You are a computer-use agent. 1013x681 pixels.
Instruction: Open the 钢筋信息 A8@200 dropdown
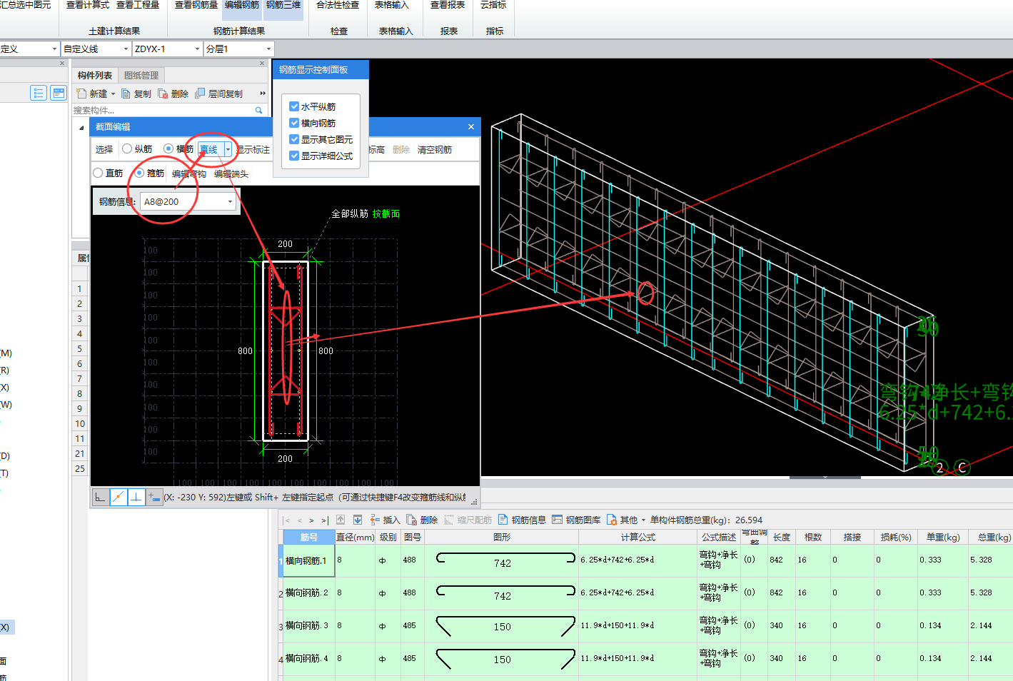point(230,202)
